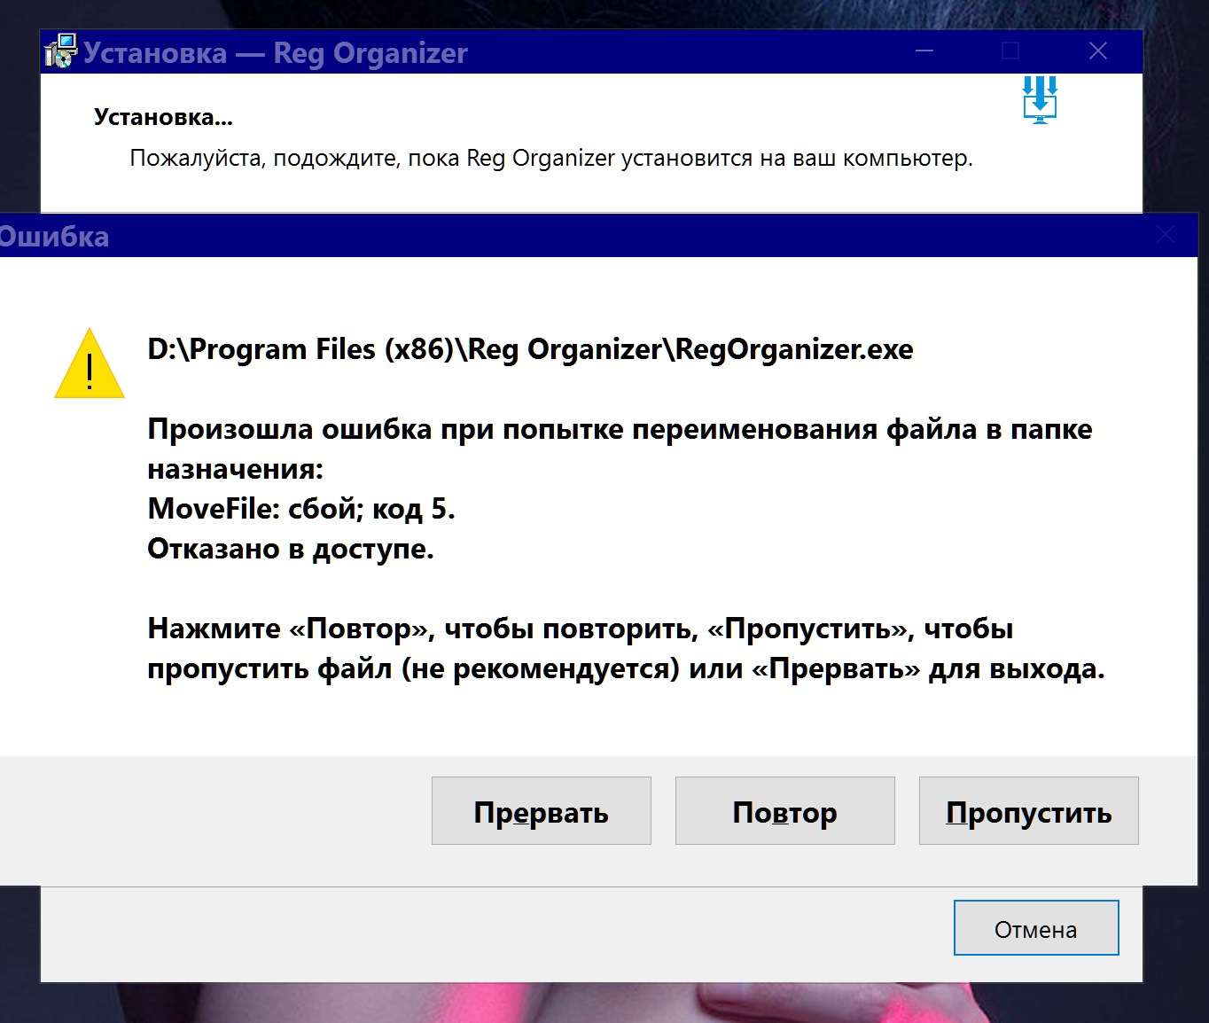Click the yellow warning triangle icon
This screenshot has height=1023, width=1209.
(90, 364)
